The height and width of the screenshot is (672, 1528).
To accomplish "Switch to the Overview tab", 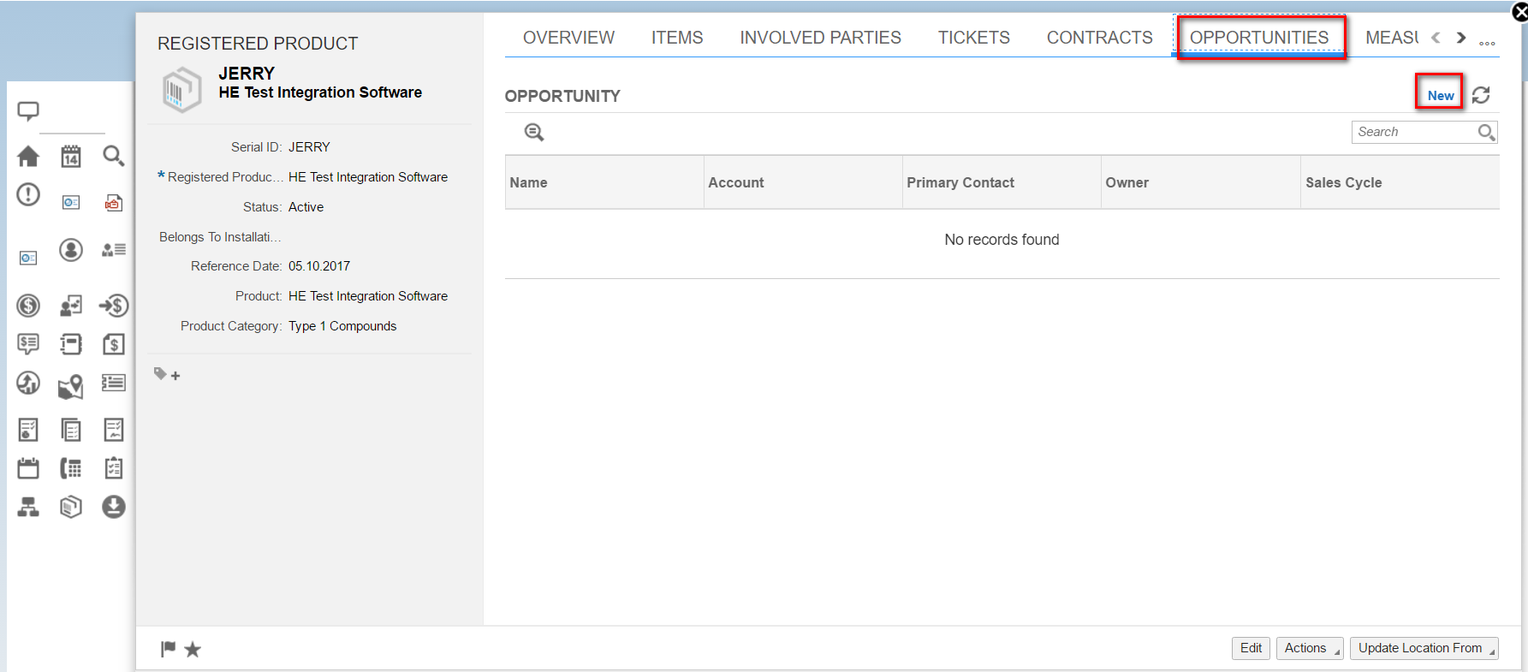I will [568, 38].
